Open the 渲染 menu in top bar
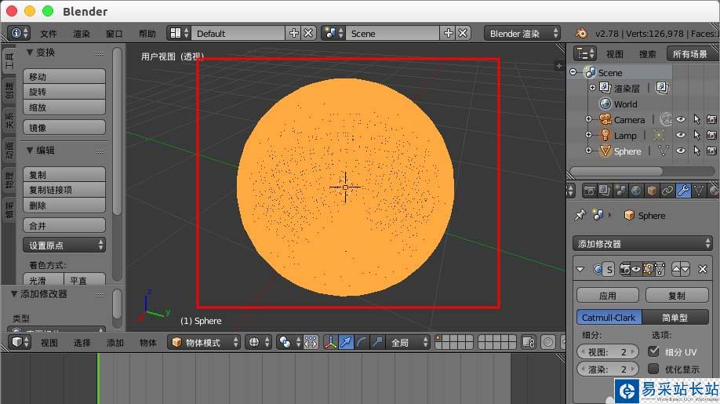The height and width of the screenshot is (404, 720). (82, 34)
